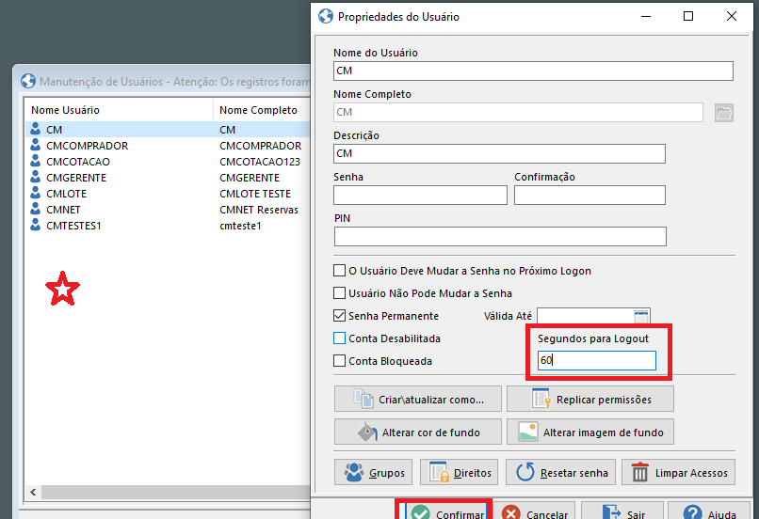Close the Propriedades do Usuário dialog
Image resolution: width=759 pixels, height=519 pixels.
[732, 16]
